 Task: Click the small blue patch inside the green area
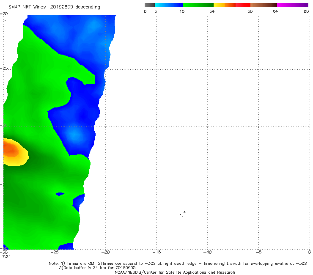[x=60, y=194]
